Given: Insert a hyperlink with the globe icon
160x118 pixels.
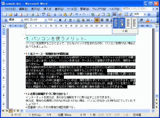Looking at the screenshot, I should pyautogui.click(x=93, y=14).
